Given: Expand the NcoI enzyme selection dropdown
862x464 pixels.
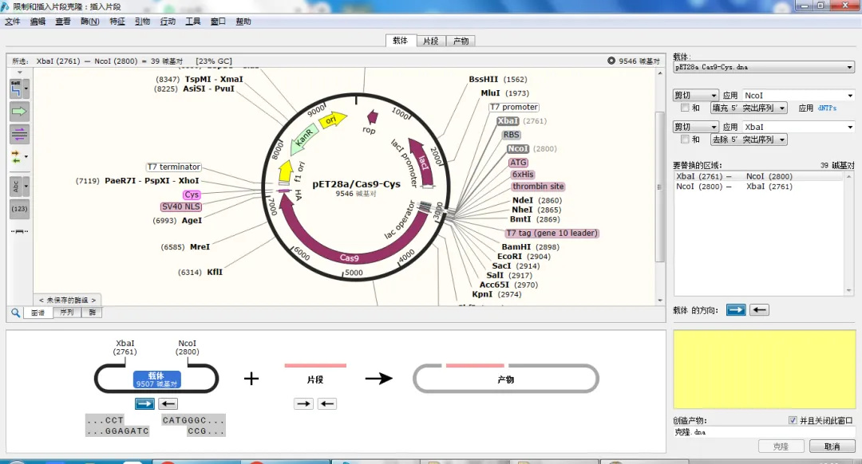Looking at the screenshot, I should pos(798,95).
